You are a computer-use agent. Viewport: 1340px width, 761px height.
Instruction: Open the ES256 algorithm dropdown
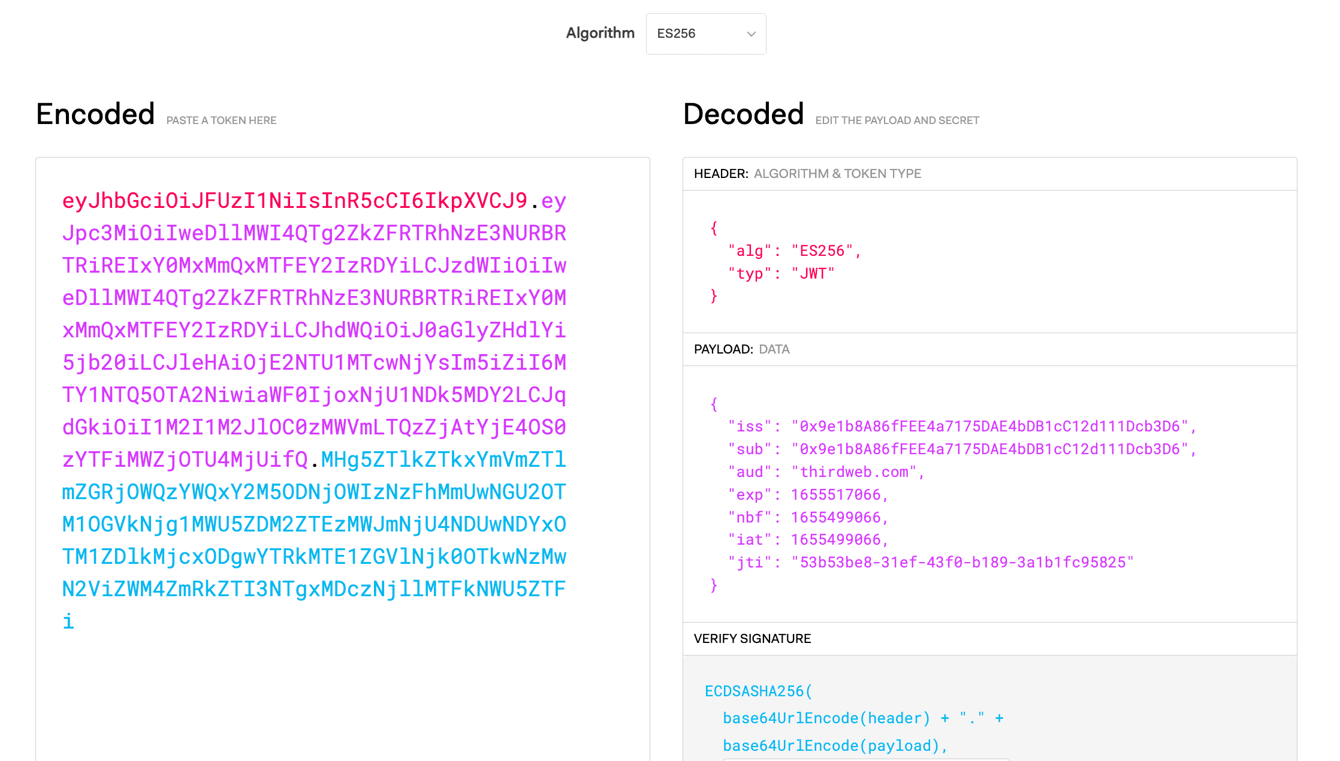tap(705, 34)
